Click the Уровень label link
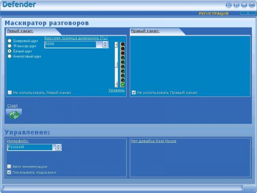The height and width of the screenshot is (193, 257). [x=117, y=90]
